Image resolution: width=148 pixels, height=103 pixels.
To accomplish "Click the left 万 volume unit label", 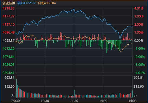I will tap(13, 95).
